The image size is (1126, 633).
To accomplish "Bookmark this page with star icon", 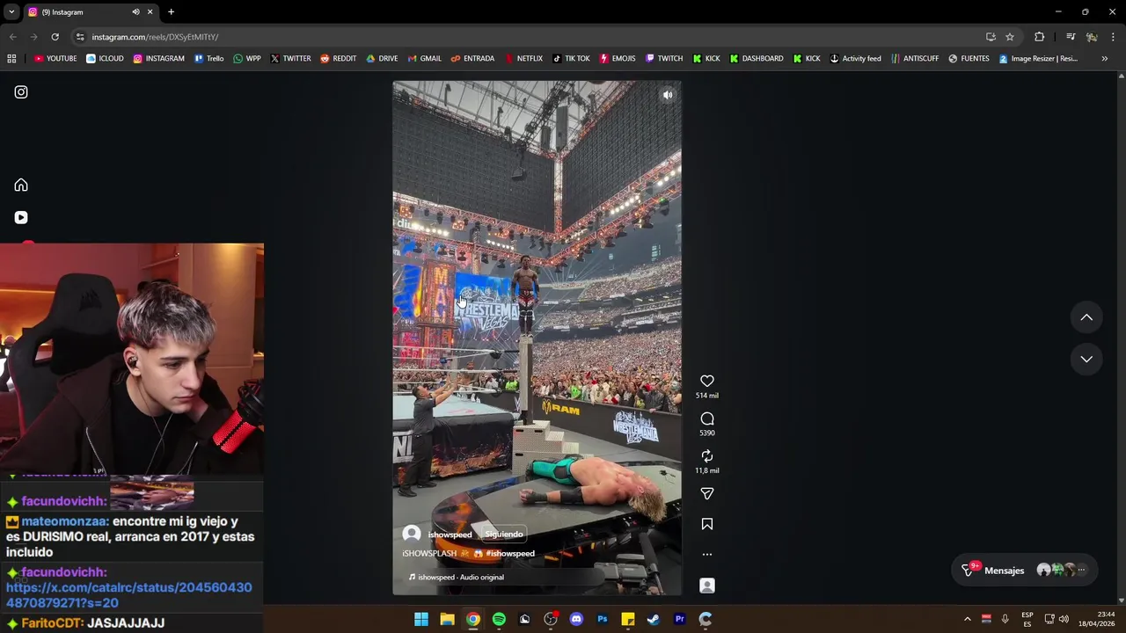I will [1010, 37].
